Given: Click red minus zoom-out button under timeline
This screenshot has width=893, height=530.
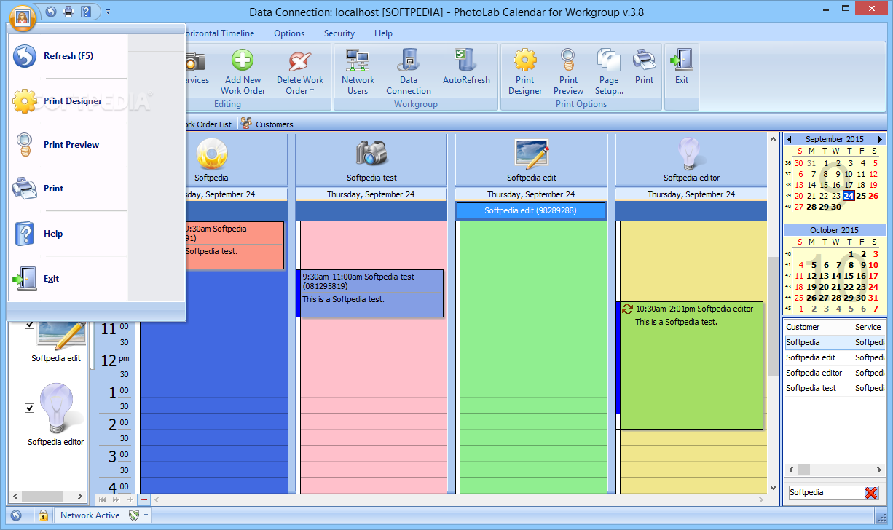Looking at the screenshot, I should point(143,499).
